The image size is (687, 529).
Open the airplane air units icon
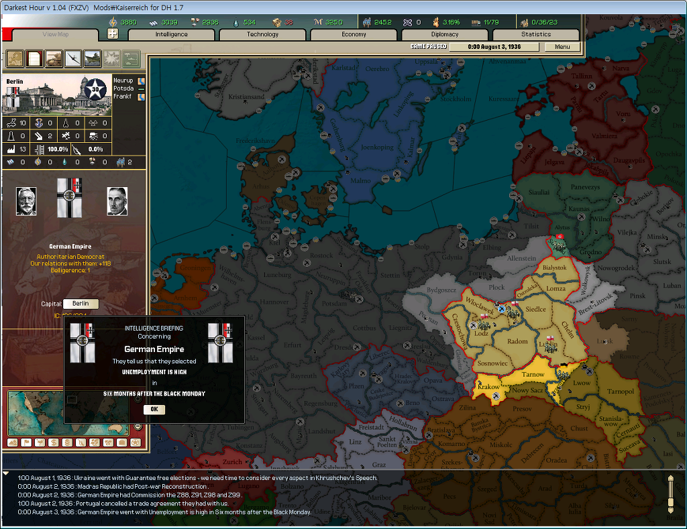pyautogui.click(x=73, y=59)
